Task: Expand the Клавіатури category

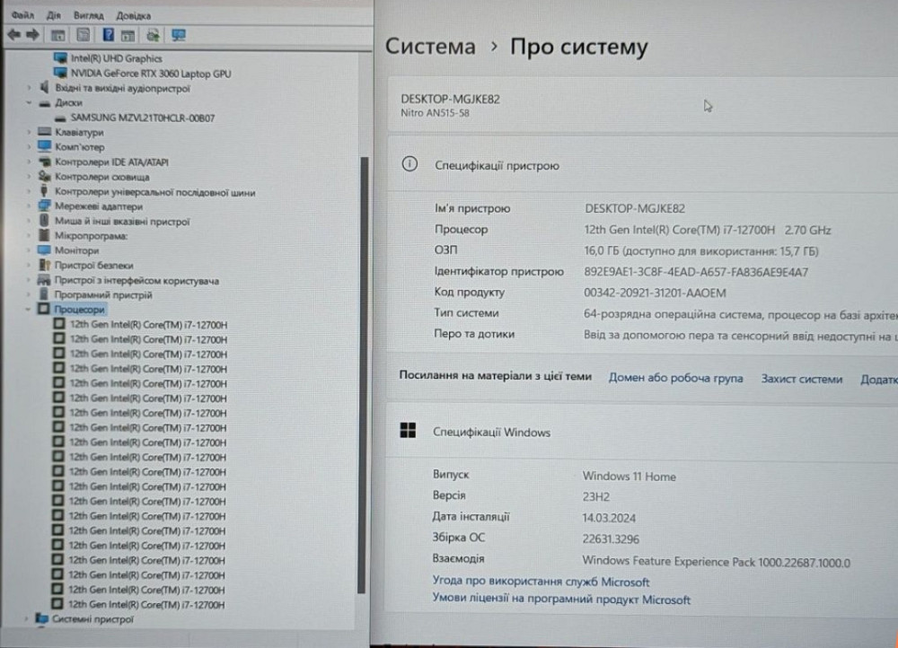Action: click(x=30, y=133)
